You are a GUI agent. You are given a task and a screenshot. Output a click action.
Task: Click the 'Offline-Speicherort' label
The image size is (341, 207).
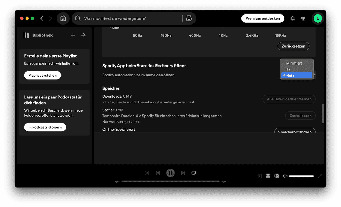click(119, 130)
